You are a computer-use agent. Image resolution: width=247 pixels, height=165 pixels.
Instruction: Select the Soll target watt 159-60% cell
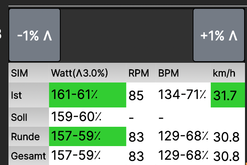point(76,117)
